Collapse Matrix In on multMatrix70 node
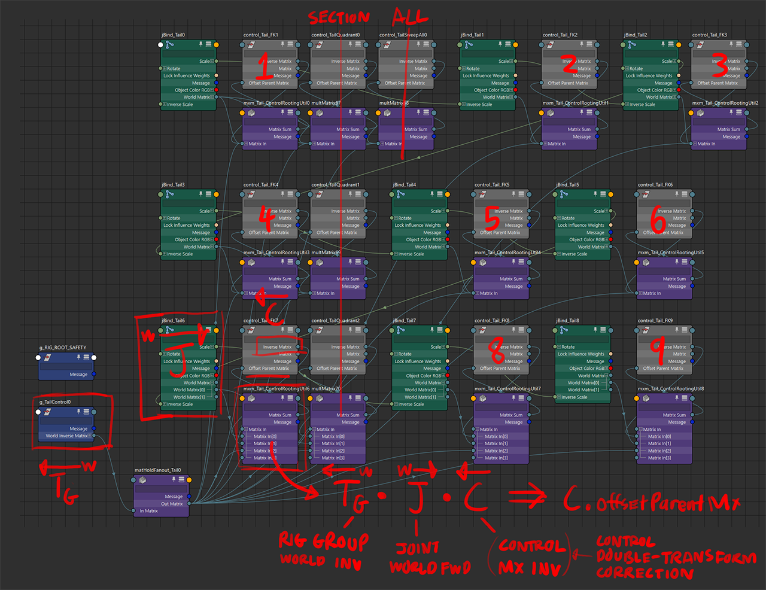766x590 pixels. [x=312, y=430]
